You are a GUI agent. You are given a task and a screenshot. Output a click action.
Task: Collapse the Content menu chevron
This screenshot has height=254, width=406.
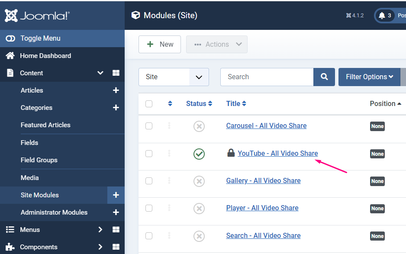click(100, 73)
